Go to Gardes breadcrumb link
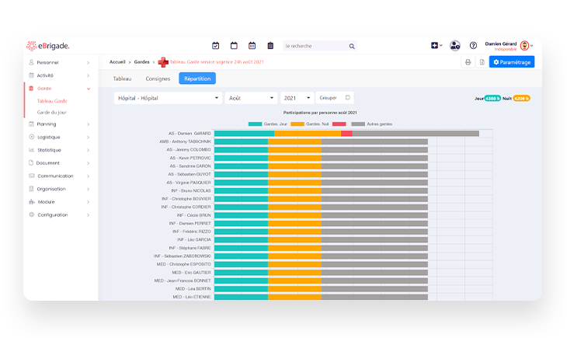This screenshot has height=338, width=567. tap(141, 62)
